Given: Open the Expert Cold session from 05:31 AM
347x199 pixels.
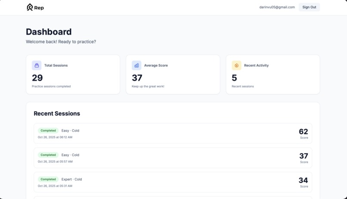Looking at the screenshot, I should pyautogui.click(x=173, y=182).
